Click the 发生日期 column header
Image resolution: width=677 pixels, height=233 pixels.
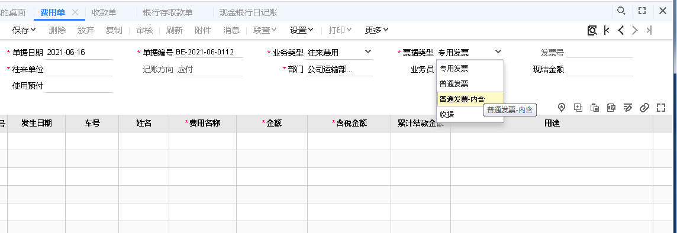pos(36,124)
